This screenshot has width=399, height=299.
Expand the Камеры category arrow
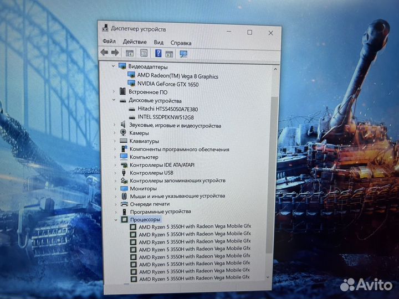pos(115,132)
